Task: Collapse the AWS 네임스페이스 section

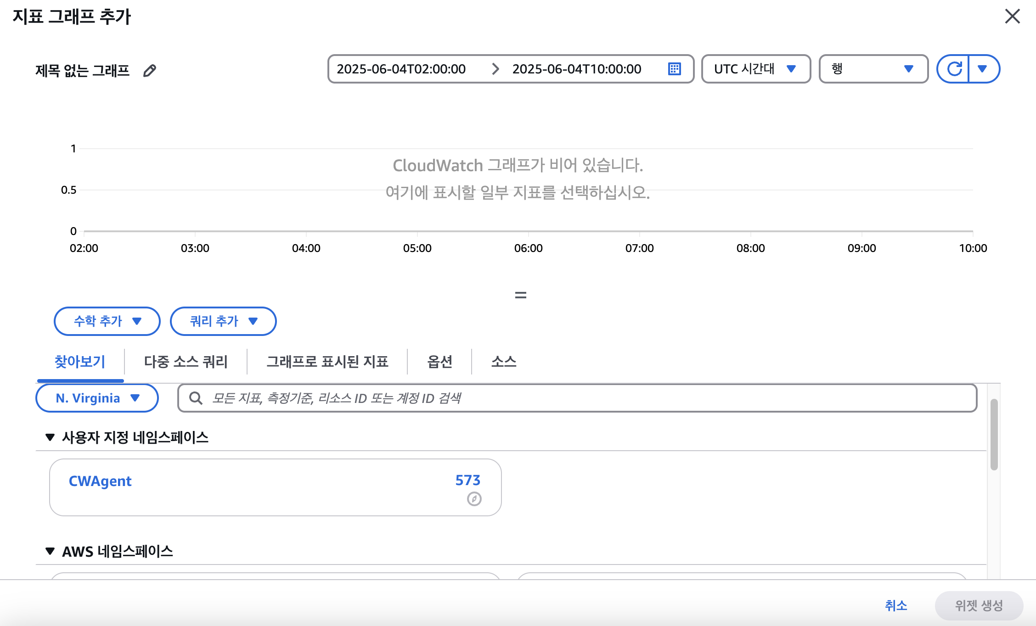Action: [50, 551]
